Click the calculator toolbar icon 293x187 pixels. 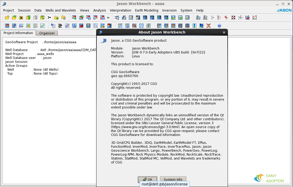(88, 26)
